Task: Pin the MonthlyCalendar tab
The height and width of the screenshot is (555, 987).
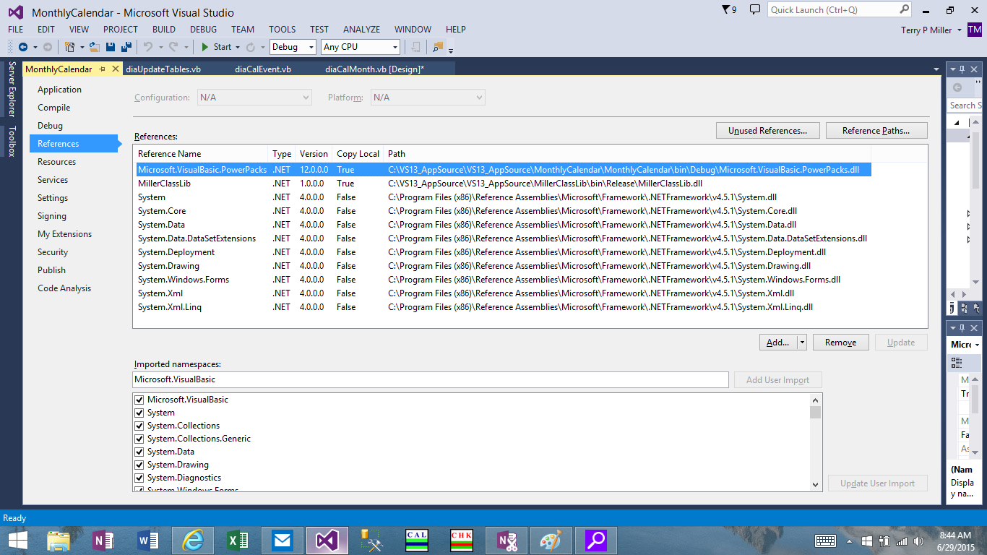Action: click(103, 69)
